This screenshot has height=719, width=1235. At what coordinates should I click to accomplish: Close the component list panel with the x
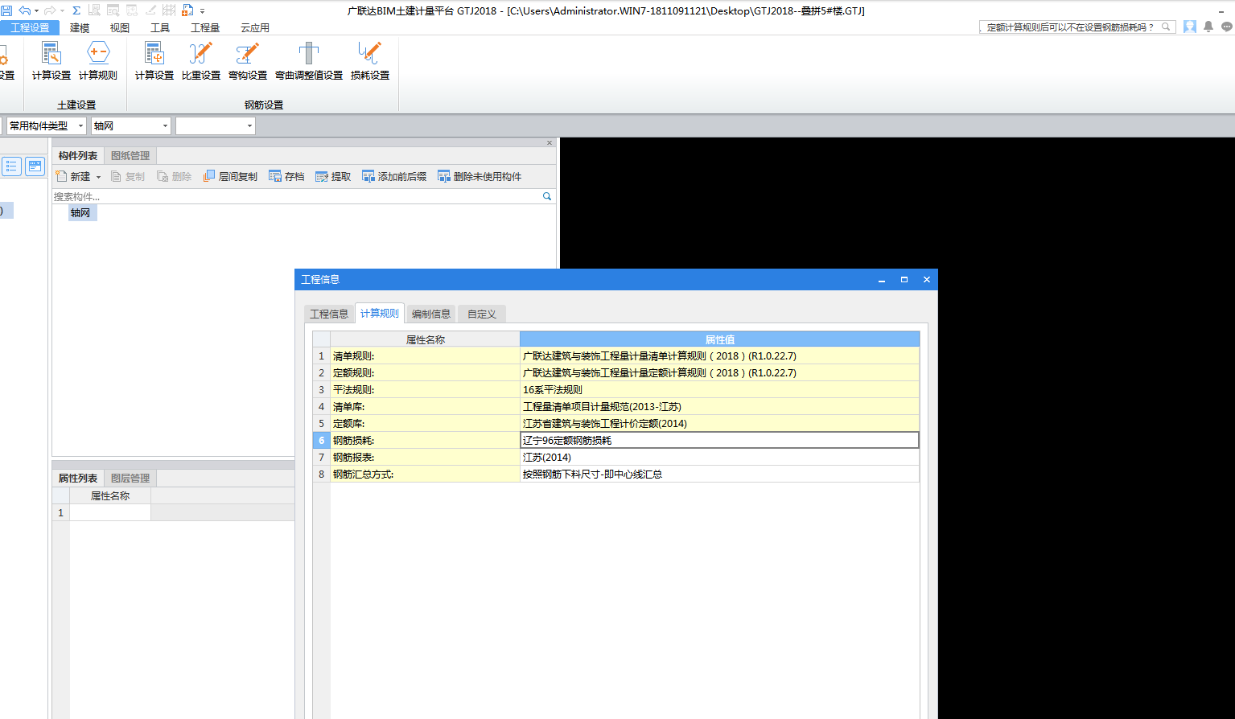[x=550, y=142]
